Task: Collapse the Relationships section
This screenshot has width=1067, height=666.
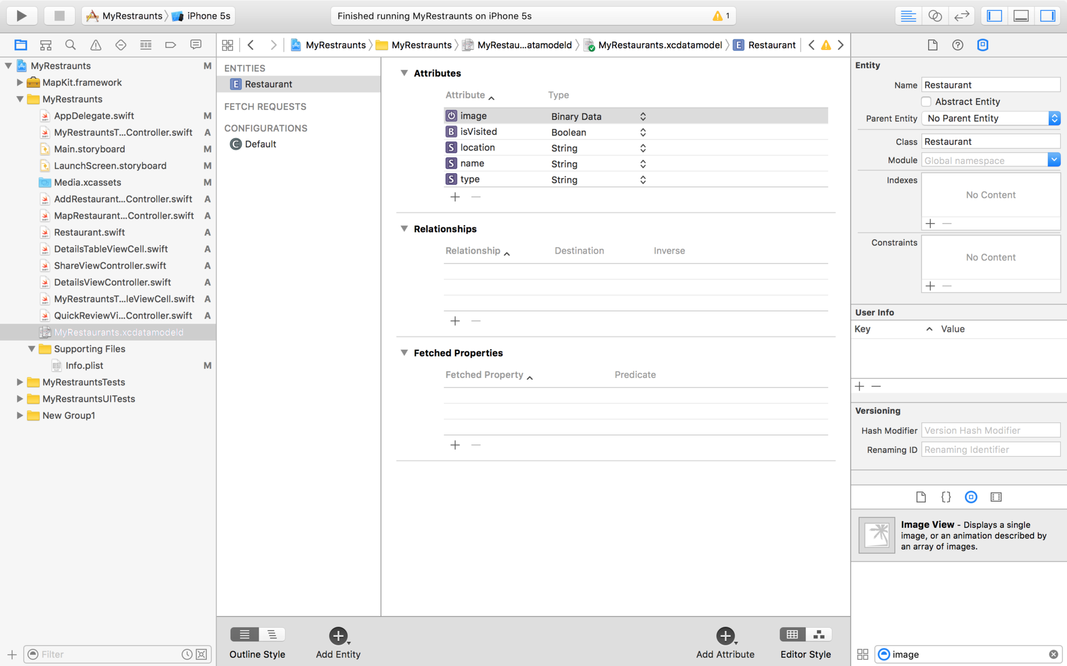Action: click(x=404, y=229)
